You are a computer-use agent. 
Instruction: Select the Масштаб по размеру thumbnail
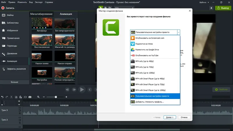(x=65, y=41)
